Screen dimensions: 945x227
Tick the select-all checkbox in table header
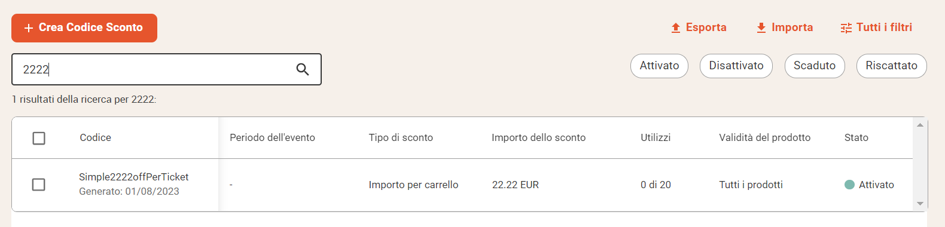tap(39, 138)
